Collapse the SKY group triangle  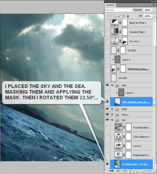(x=112, y=120)
